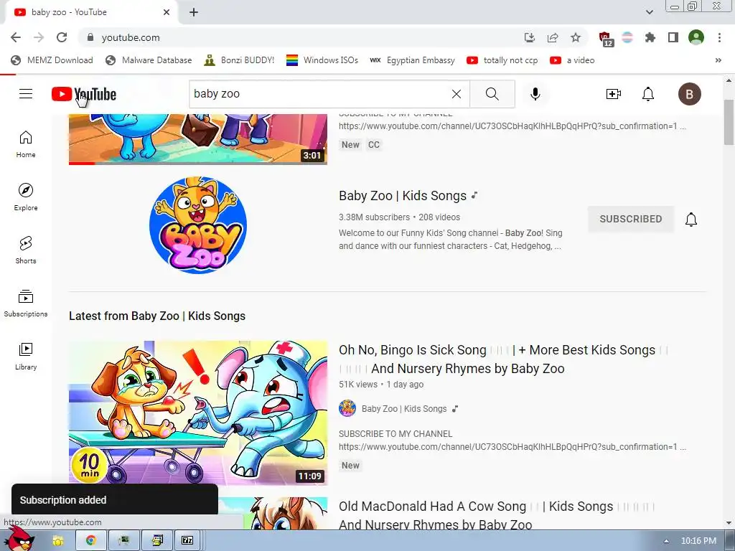
Task: Expand the tab search dropdown arrow
Action: (x=650, y=12)
